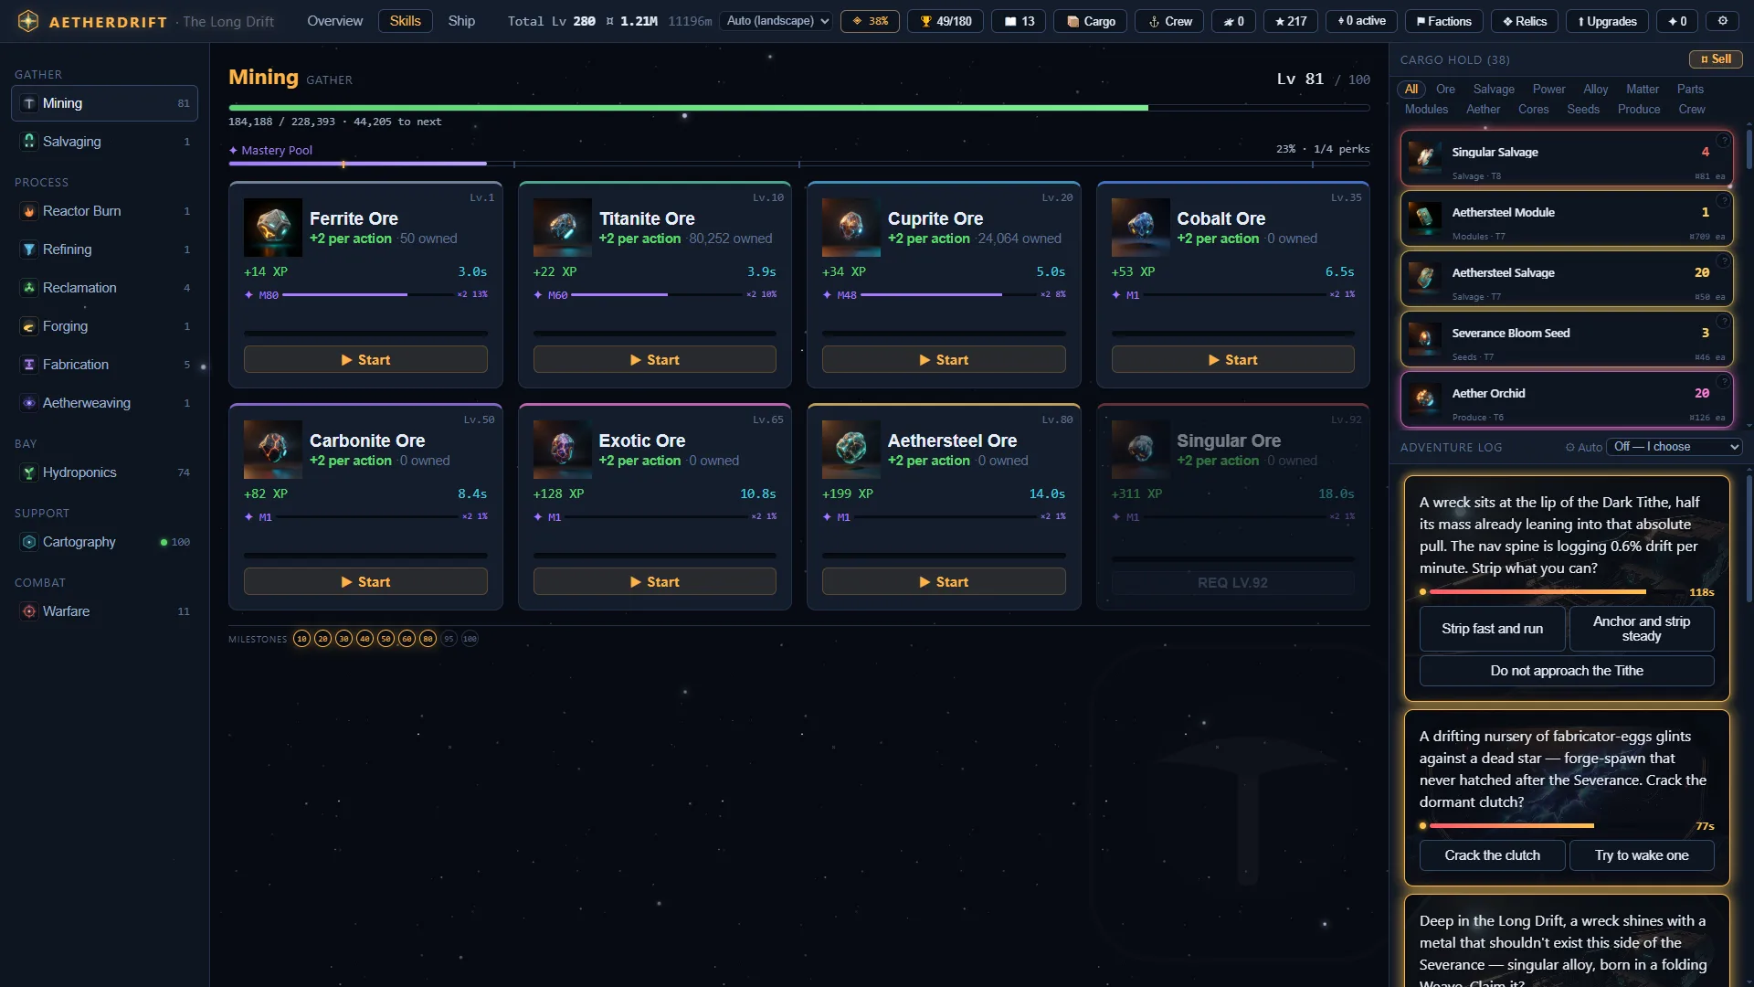Switch to the Overview tab

[334, 21]
